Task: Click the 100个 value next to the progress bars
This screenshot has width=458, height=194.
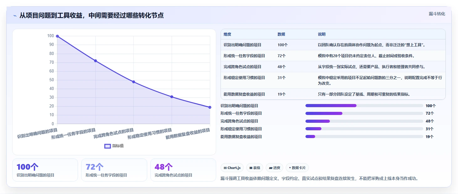Action: click(x=431, y=106)
